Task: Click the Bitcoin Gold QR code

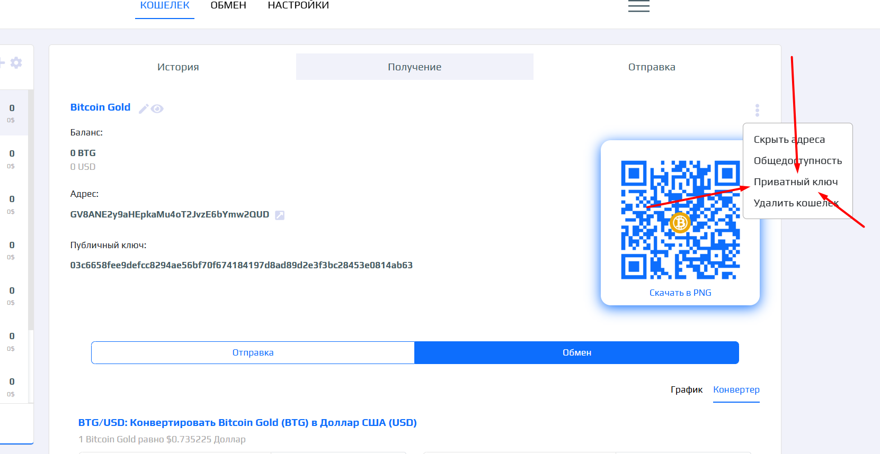Action: pos(680,220)
